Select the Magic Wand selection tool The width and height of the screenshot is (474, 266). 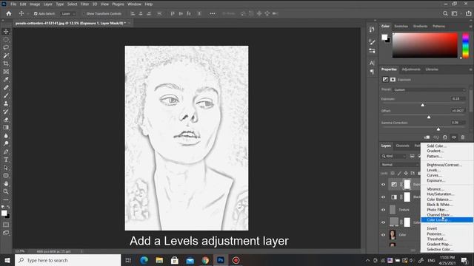coord(6,55)
